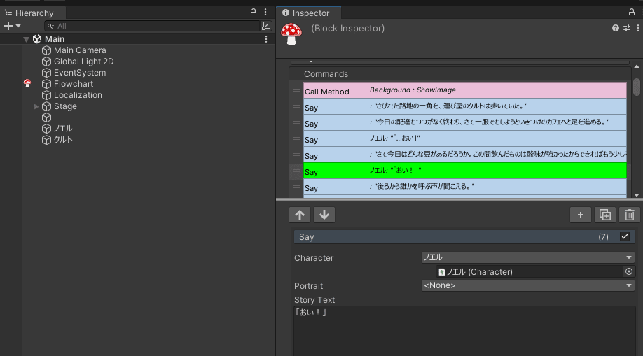
Task: Click the command list scroll up arrow
Action: [637, 66]
